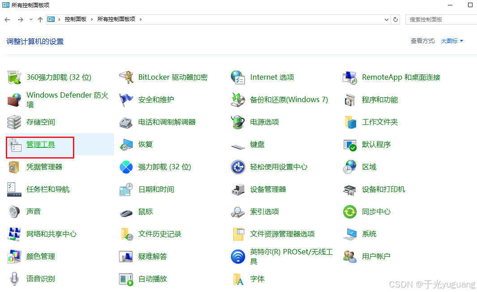Go forward with the forward arrow

[21, 20]
